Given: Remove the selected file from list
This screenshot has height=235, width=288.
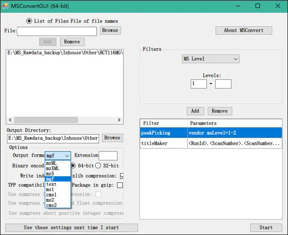Looking at the screenshot, I should (72, 42).
